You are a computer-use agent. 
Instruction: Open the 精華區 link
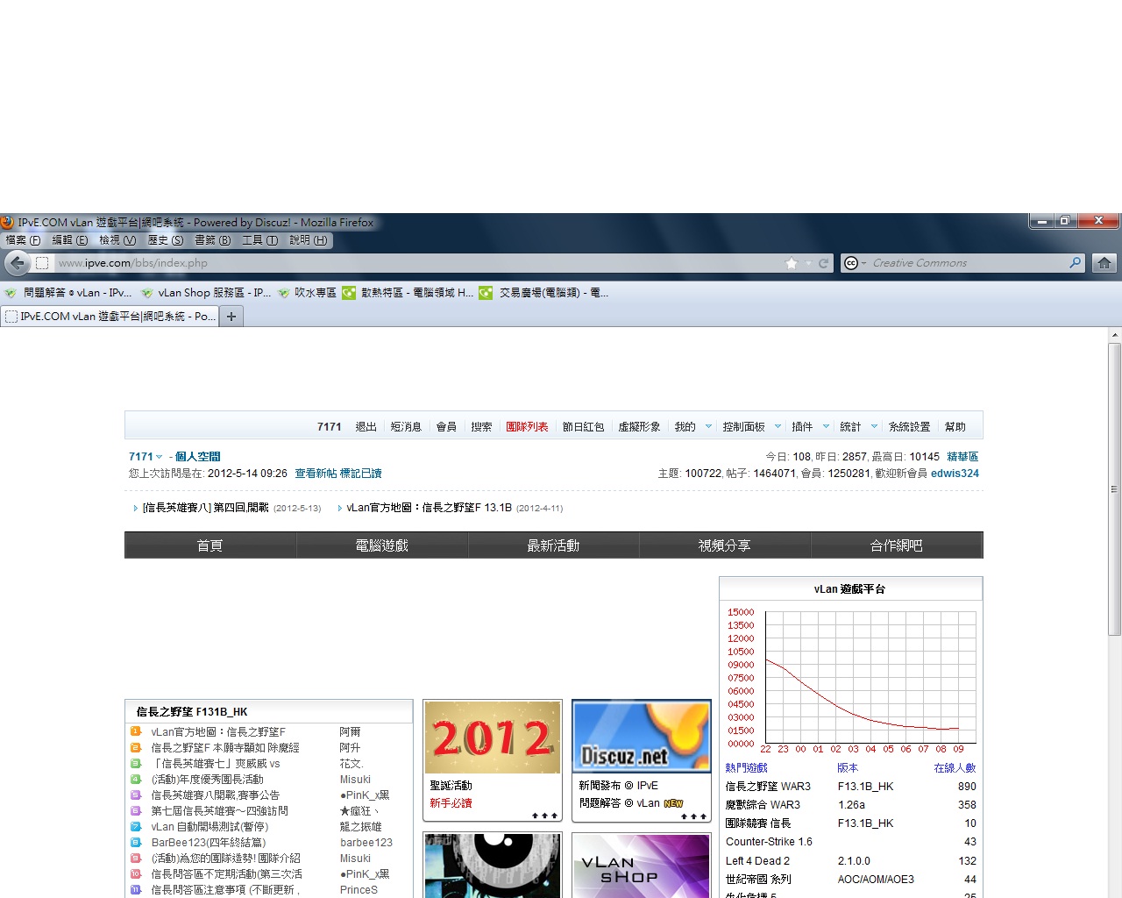[x=962, y=457]
